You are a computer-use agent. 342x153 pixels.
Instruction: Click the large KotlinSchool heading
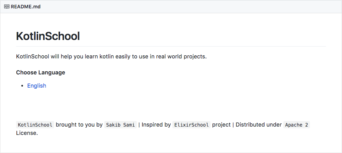coord(48,36)
